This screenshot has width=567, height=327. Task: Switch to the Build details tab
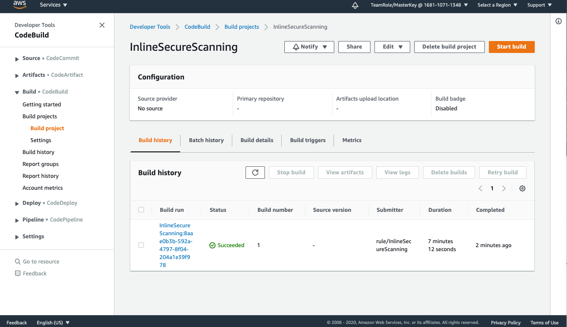coord(257,140)
